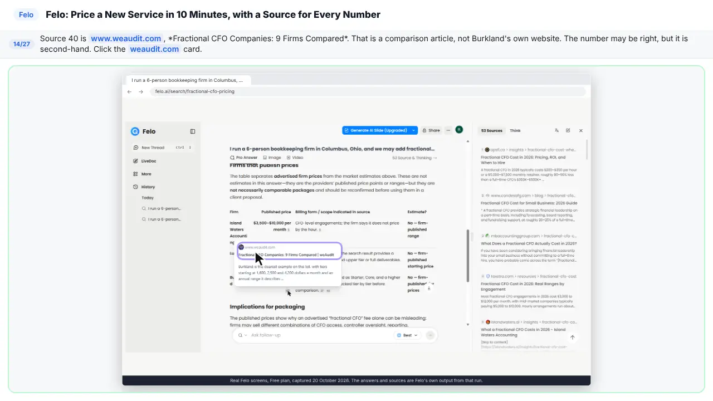Open the islandwaters.ai source result
713x401 pixels.
(x=529, y=335)
